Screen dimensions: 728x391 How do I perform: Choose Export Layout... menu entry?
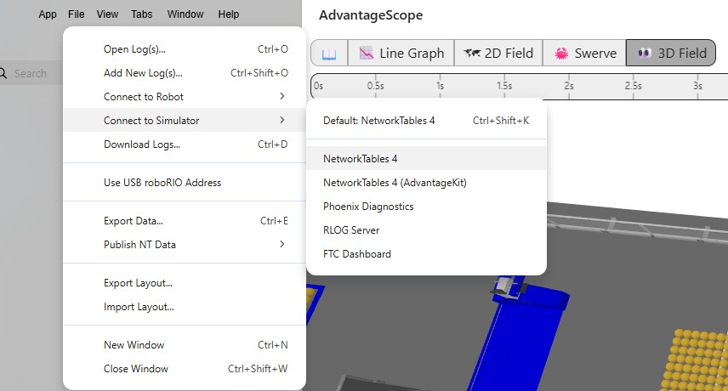point(185,283)
